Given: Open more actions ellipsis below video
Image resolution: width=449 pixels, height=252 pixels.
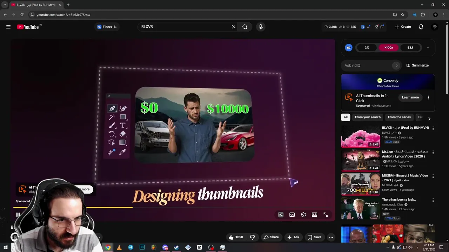Looking at the screenshot, I should pyautogui.click(x=331, y=237).
